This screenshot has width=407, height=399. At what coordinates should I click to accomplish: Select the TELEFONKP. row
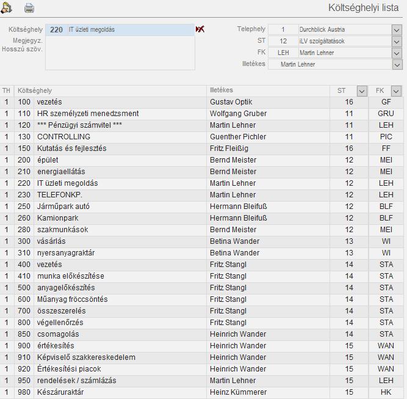pos(201,195)
